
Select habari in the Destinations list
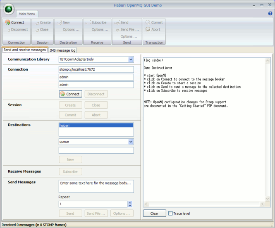(96, 126)
